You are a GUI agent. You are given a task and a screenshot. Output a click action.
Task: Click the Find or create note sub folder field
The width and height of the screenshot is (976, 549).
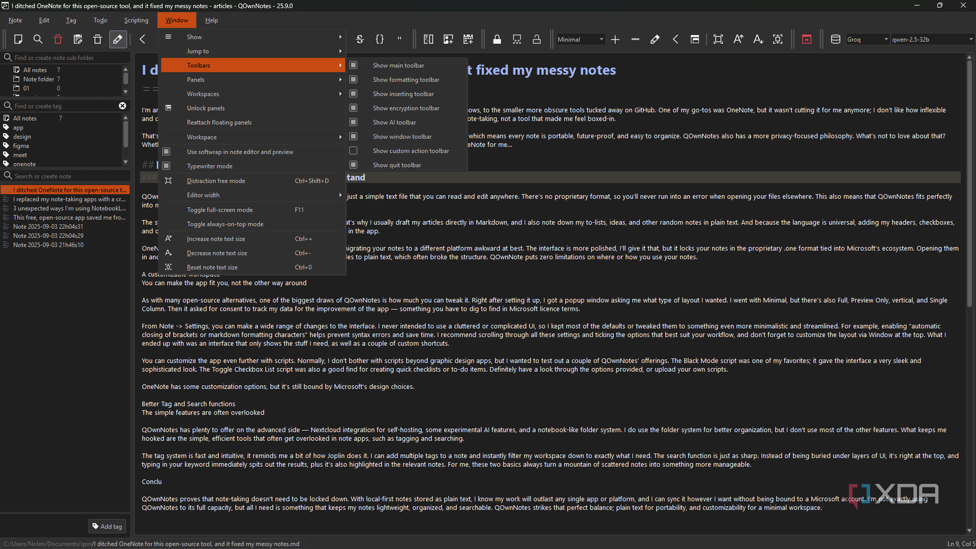(65, 57)
